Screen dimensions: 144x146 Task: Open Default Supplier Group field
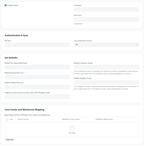pos(107,82)
